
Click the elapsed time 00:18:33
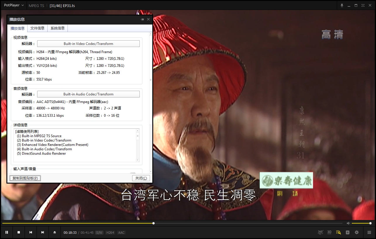[x=70, y=233]
